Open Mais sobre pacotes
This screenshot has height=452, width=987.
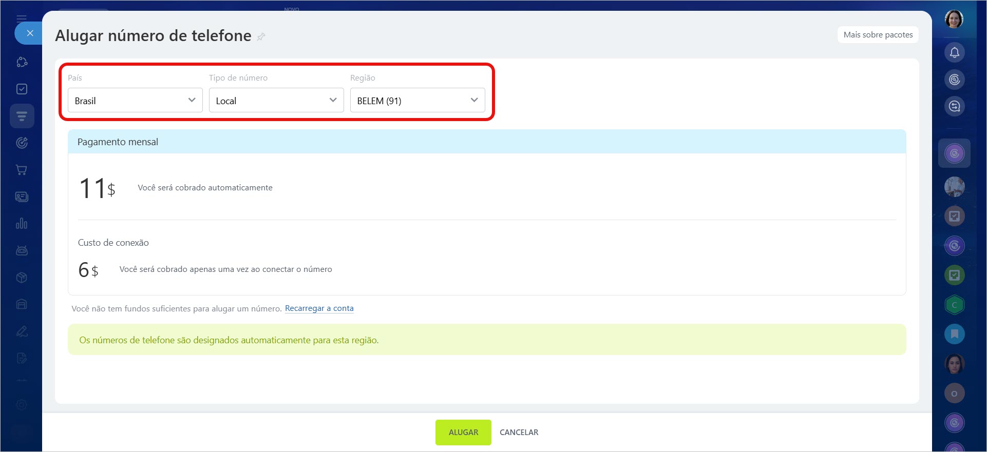[x=878, y=35]
